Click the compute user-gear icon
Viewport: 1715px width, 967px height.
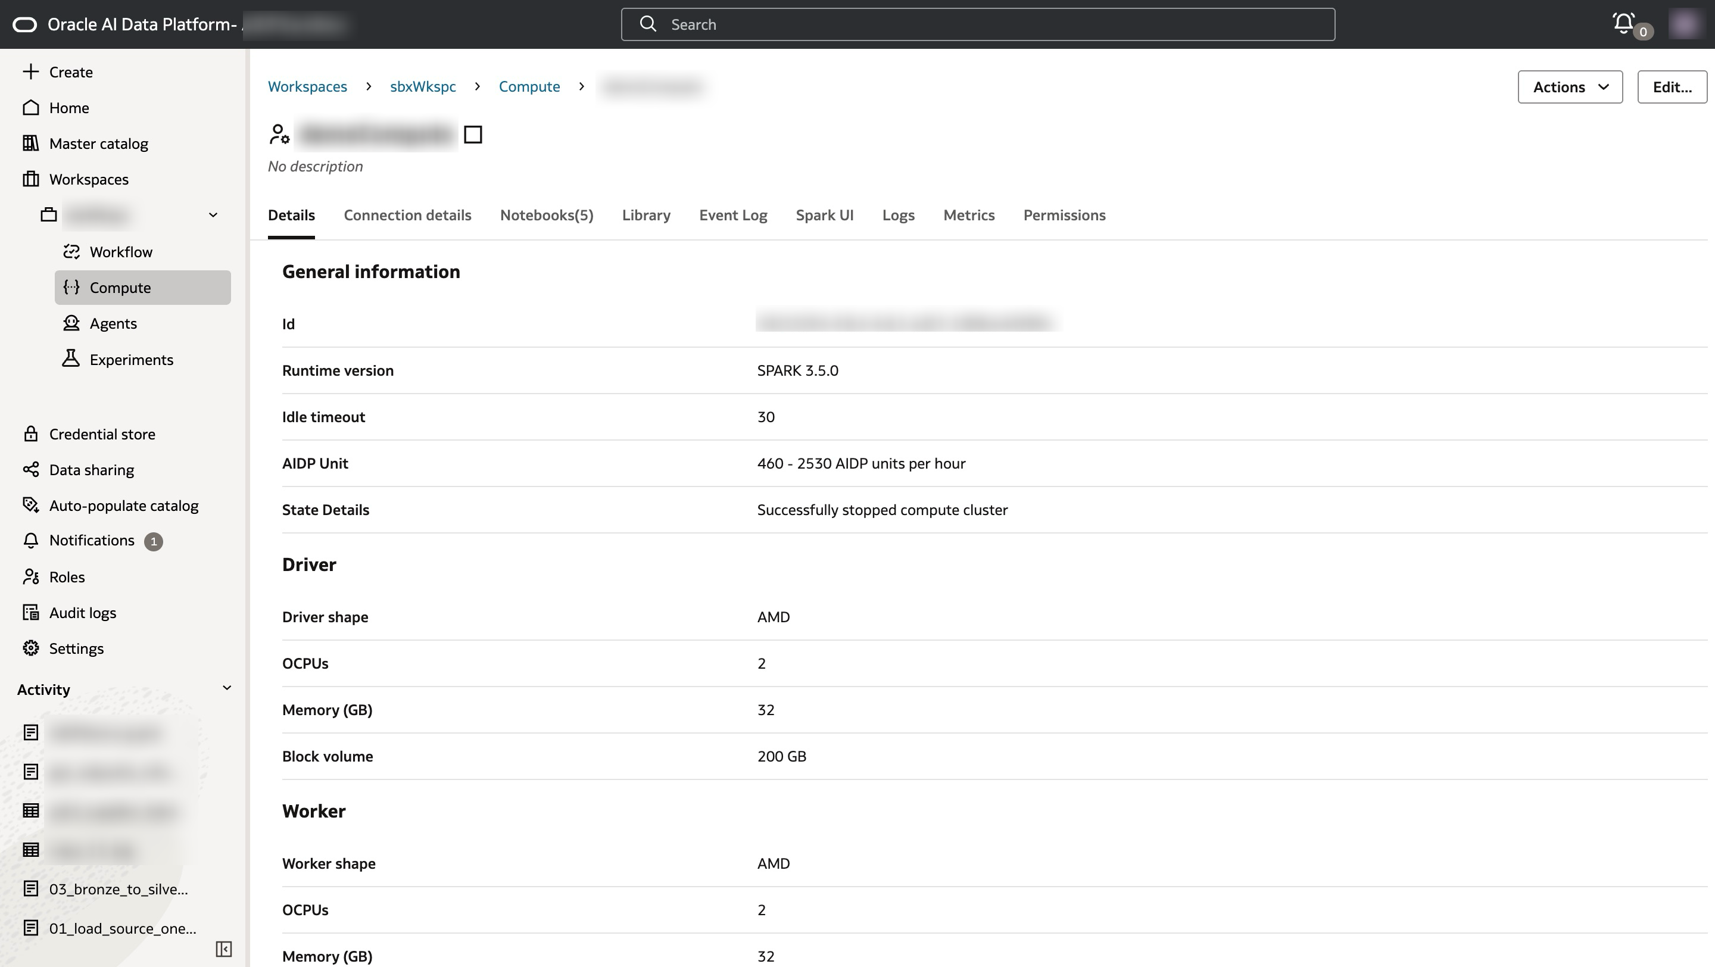(279, 135)
